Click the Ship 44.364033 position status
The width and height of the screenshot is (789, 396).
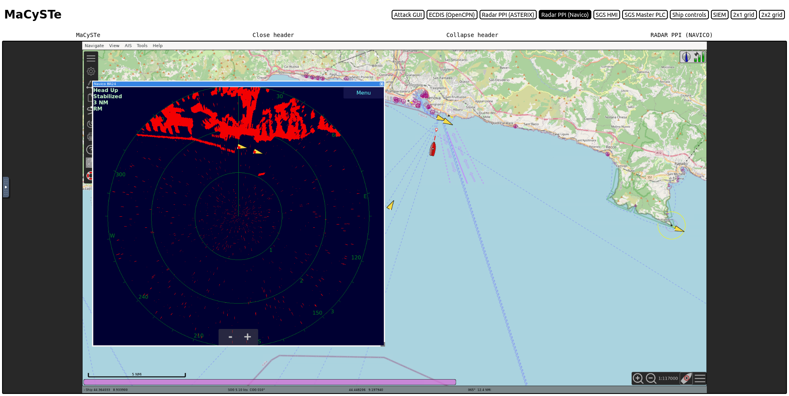point(106,390)
